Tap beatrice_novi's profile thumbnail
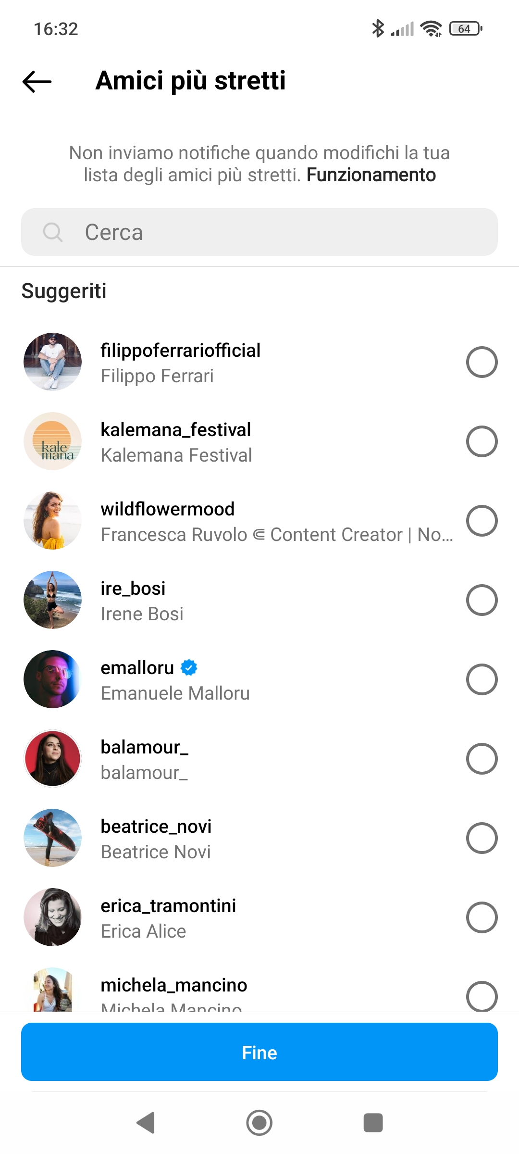The height and width of the screenshot is (1154, 519). 53,838
